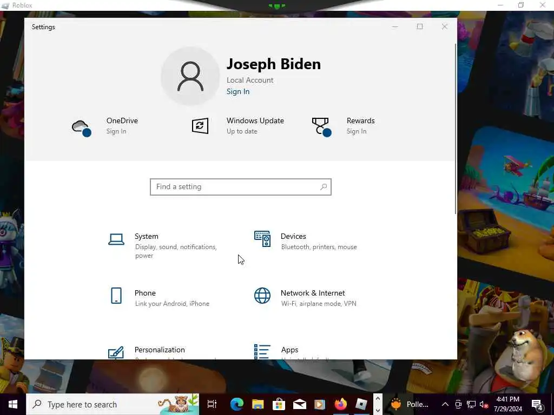The height and width of the screenshot is (415, 554).
Task: Open Task View on the taskbar
Action: (212, 404)
